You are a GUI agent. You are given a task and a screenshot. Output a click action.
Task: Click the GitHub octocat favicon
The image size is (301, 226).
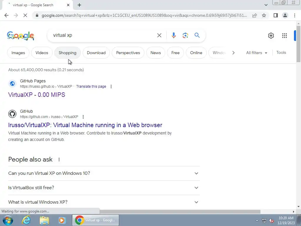coord(12,114)
